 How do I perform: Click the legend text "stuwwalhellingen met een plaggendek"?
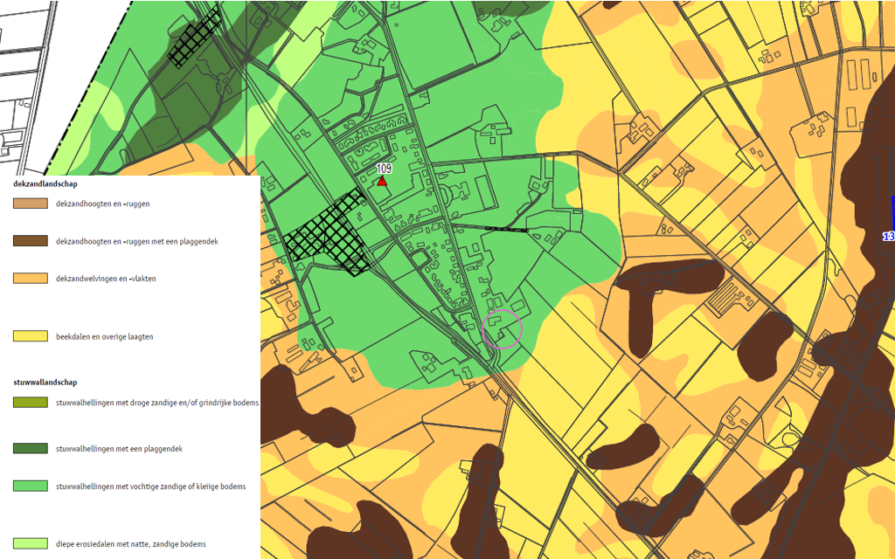(x=119, y=449)
